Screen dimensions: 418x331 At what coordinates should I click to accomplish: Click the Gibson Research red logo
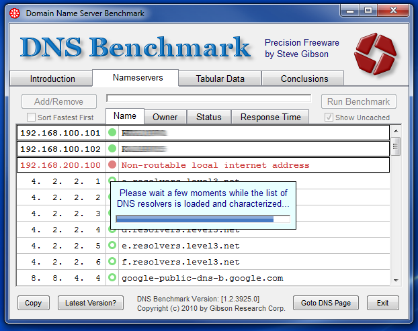tap(376, 54)
